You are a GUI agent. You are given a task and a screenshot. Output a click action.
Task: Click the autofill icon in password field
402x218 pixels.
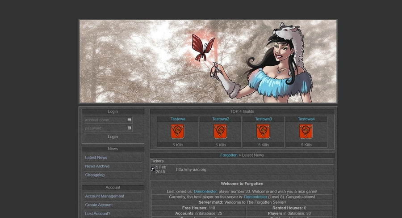[x=130, y=128]
